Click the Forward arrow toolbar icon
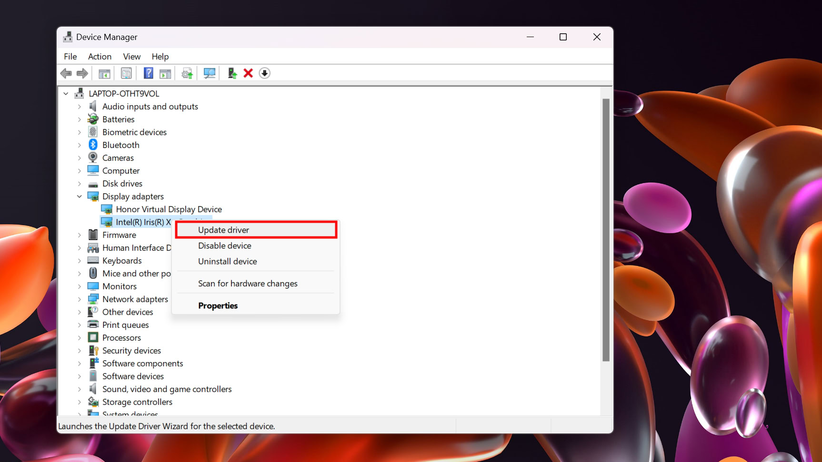The width and height of the screenshot is (822, 462). (82, 73)
